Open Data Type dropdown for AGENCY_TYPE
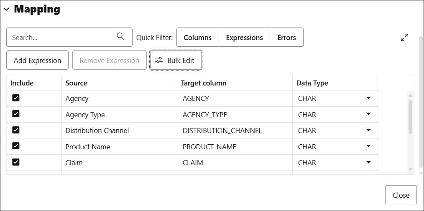The height and width of the screenshot is (211, 424). (368, 114)
